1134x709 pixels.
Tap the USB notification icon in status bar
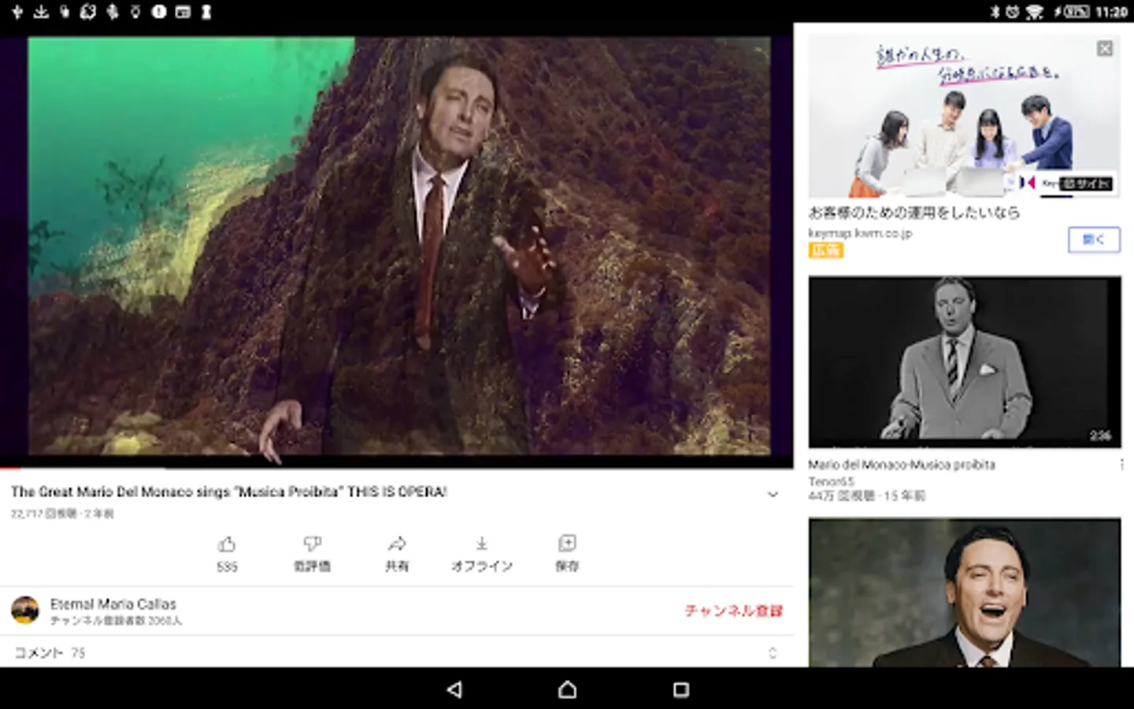click(17, 12)
